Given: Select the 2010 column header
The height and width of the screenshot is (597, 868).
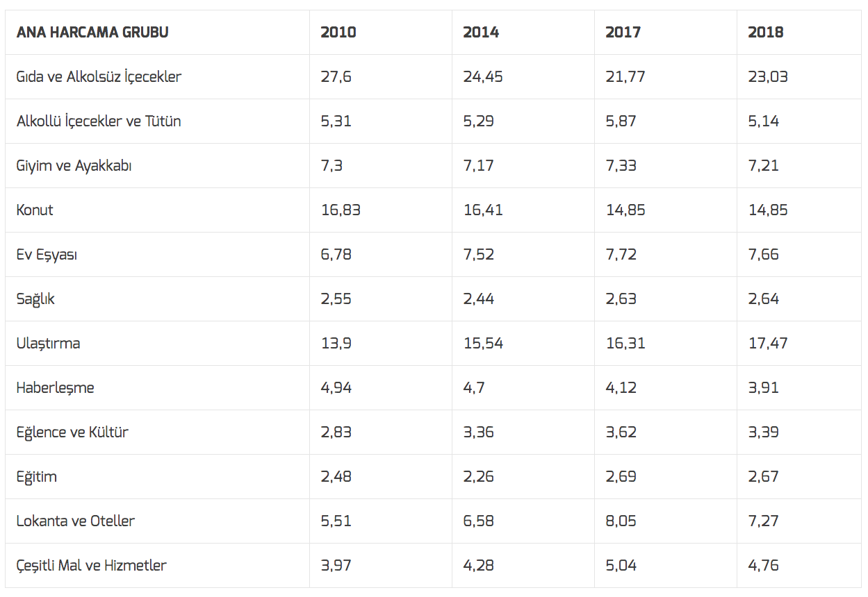Looking at the screenshot, I should click(338, 33).
